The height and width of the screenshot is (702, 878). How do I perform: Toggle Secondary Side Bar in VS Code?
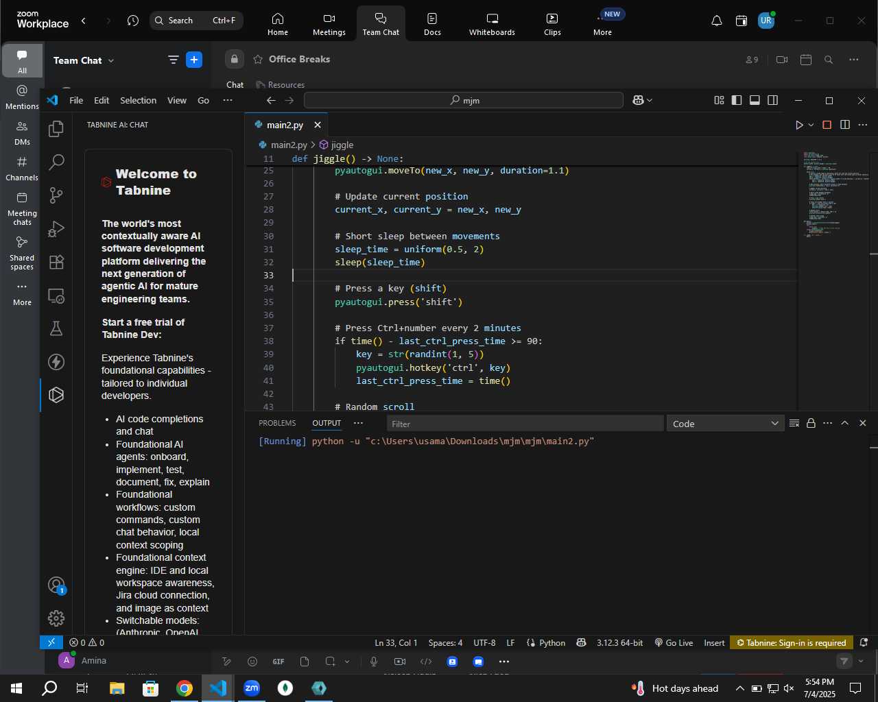pyautogui.click(x=773, y=100)
